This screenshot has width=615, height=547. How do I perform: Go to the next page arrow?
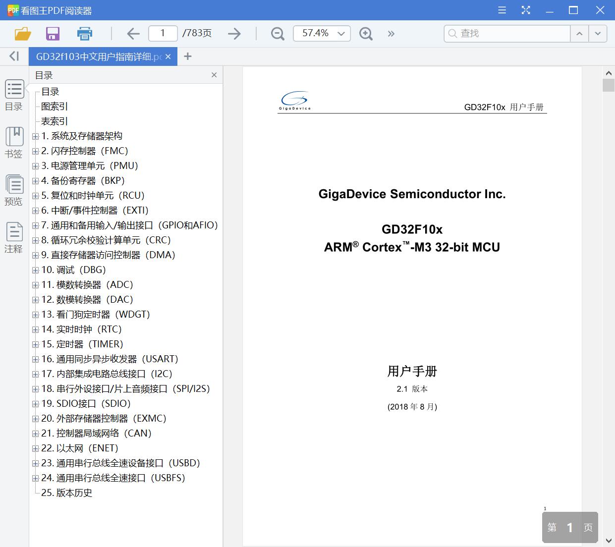pos(234,34)
